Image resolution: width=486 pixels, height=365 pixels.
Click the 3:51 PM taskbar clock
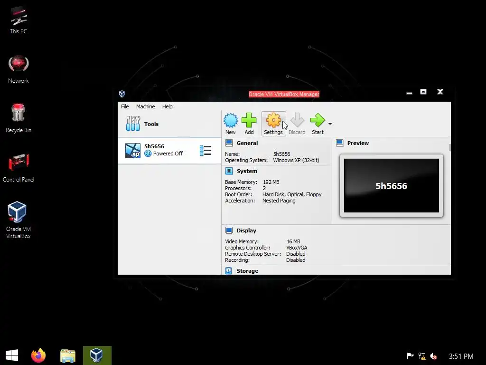point(461,356)
